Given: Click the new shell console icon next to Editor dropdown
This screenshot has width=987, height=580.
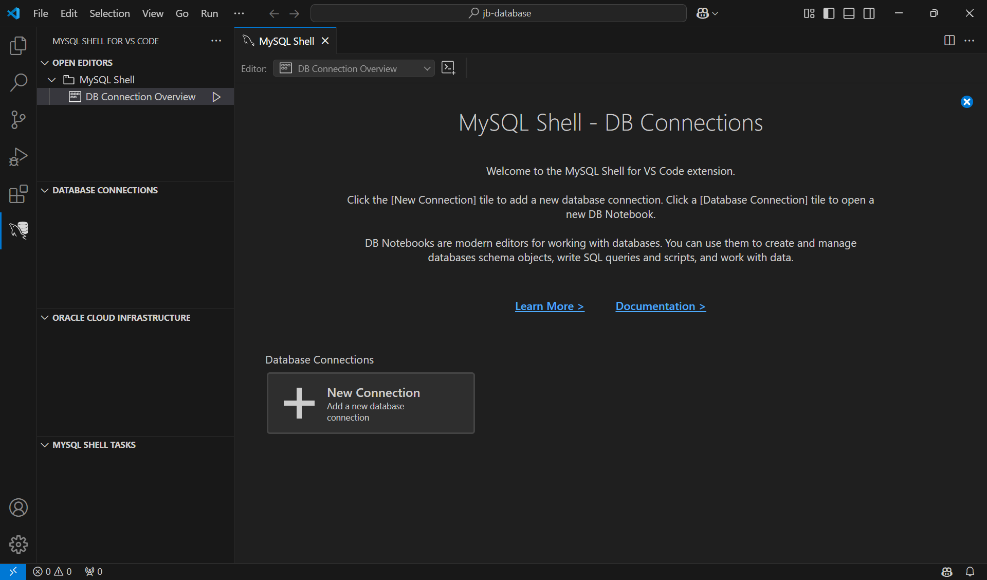Looking at the screenshot, I should [x=448, y=68].
